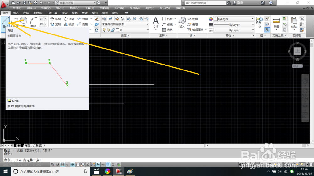This screenshot has height=176, width=314.
Task: Click the ViewCube top face 上
Action: point(297,51)
